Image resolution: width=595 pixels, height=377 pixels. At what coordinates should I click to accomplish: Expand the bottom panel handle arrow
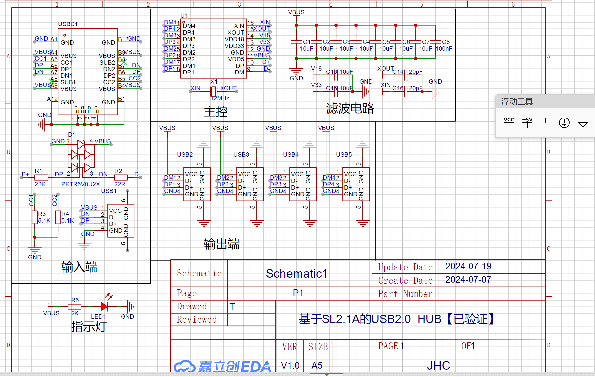click(326, 375)
